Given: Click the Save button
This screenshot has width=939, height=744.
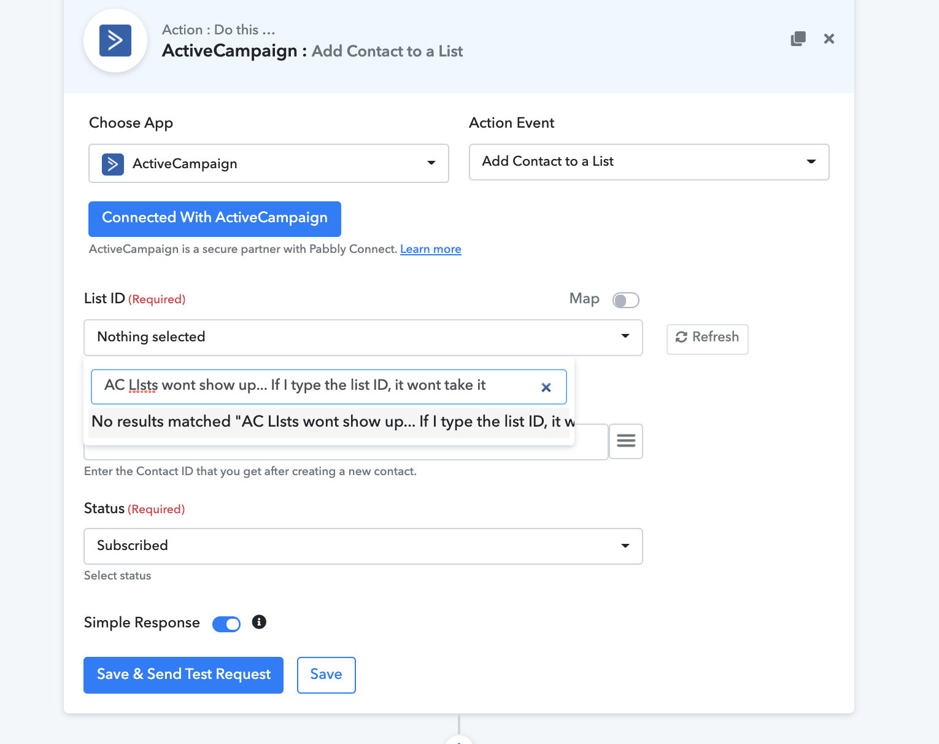Looking at the screenshot, I should pos(327,675).
